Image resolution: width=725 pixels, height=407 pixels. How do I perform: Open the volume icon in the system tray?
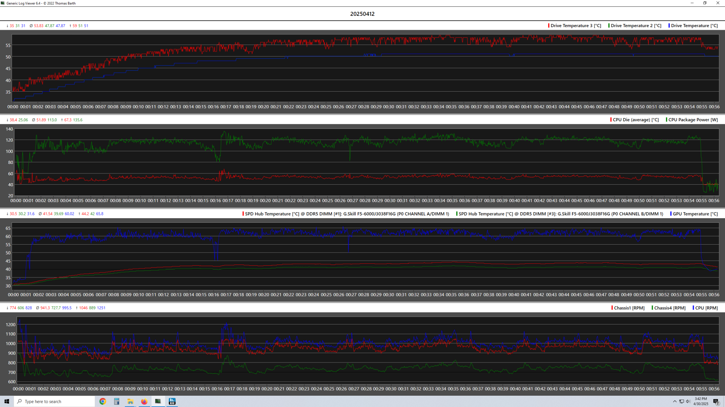[x=688, y=401]
